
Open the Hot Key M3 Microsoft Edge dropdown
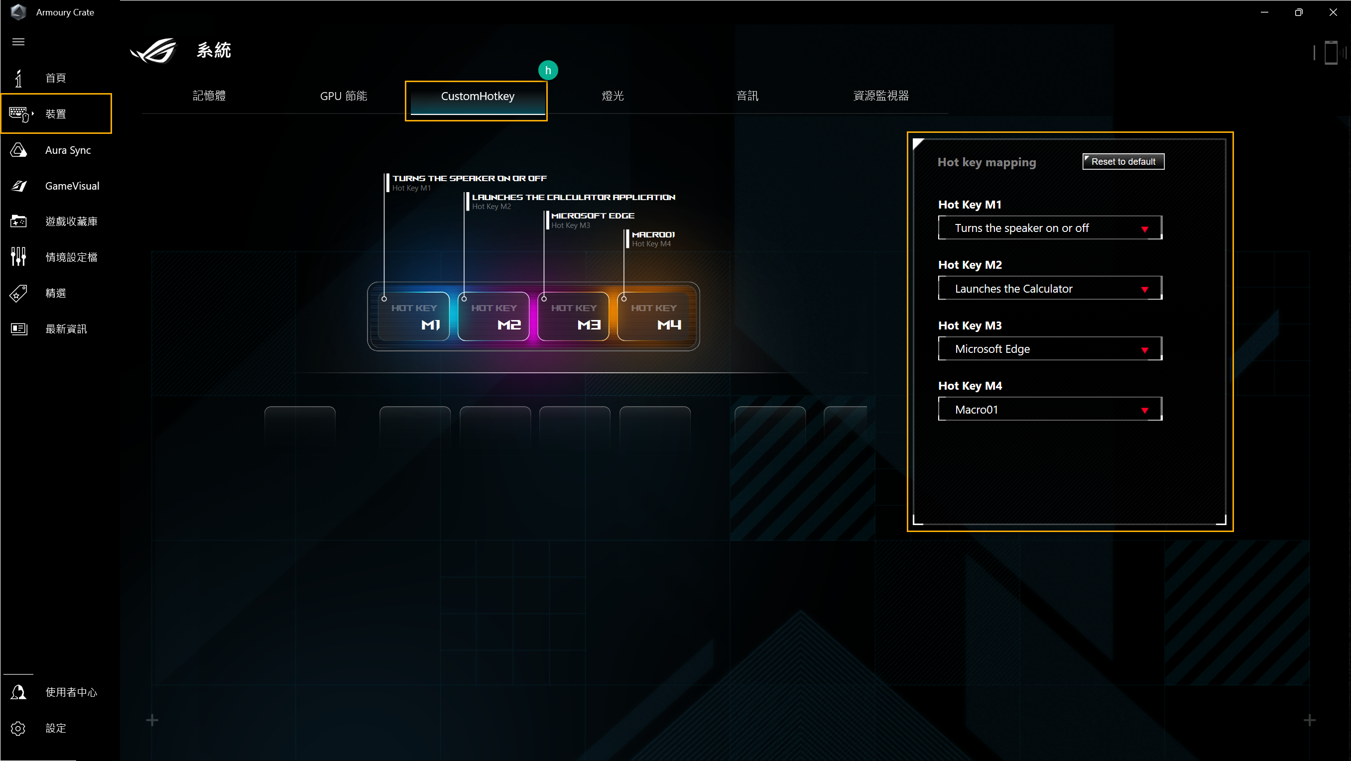click(1049, 348)
